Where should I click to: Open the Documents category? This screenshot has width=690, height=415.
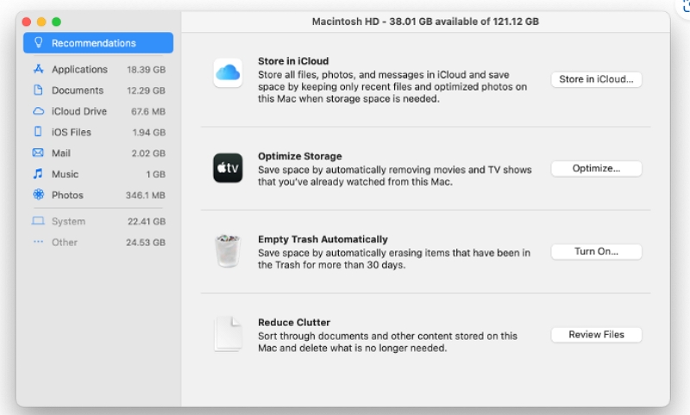pyautogui.click(x=99, y=91)
